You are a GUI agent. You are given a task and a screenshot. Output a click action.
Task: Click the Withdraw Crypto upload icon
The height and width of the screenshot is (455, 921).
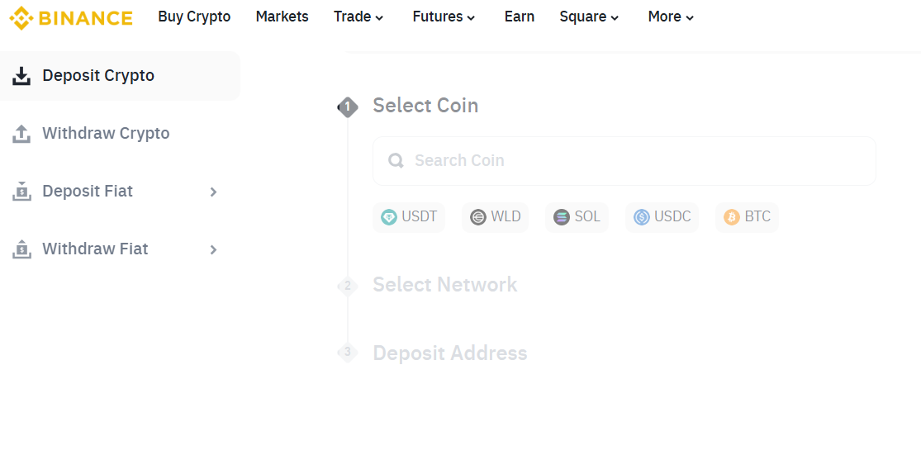click(21, 134)
